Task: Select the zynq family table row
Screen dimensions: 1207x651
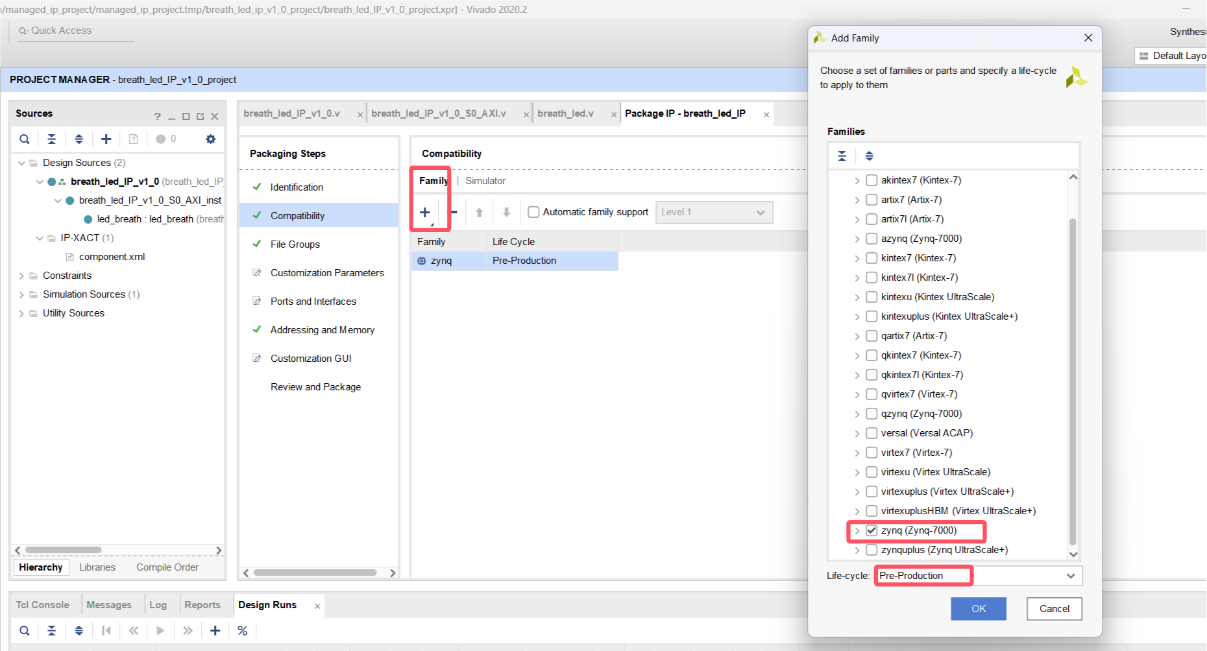Action: 515,261
